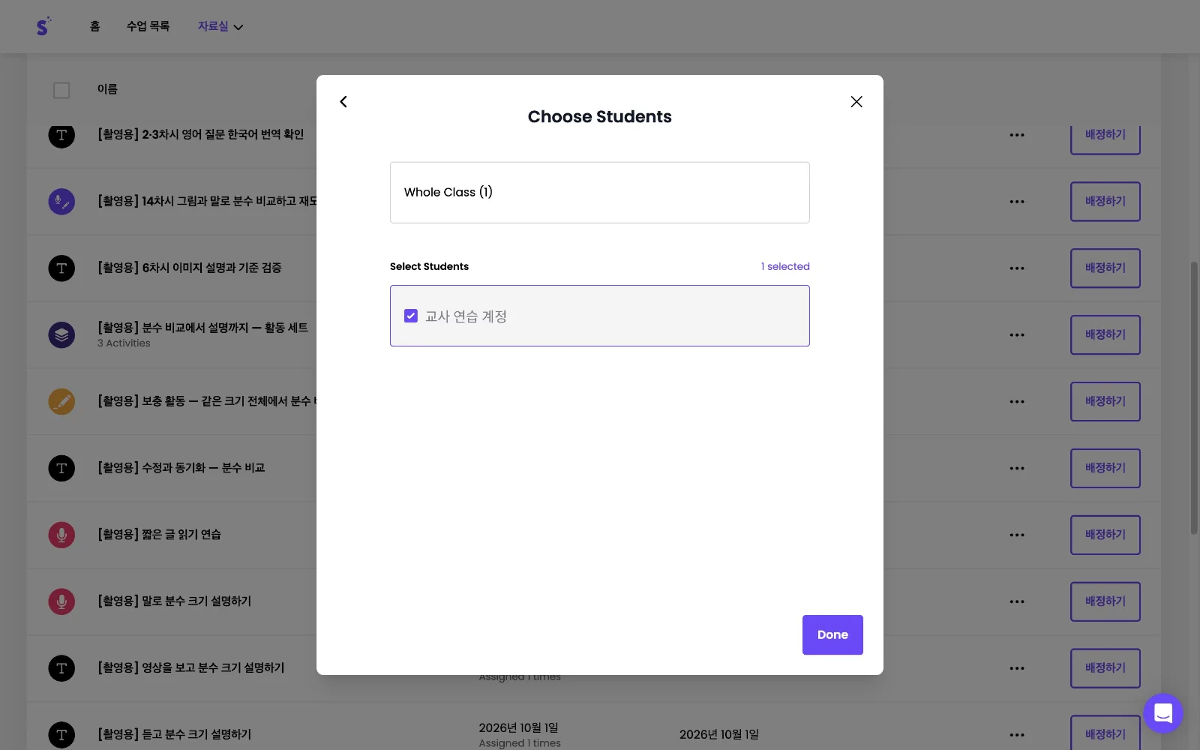Open more options for the 활동 세트 row
The image size is (1200, 750).
1017,335
